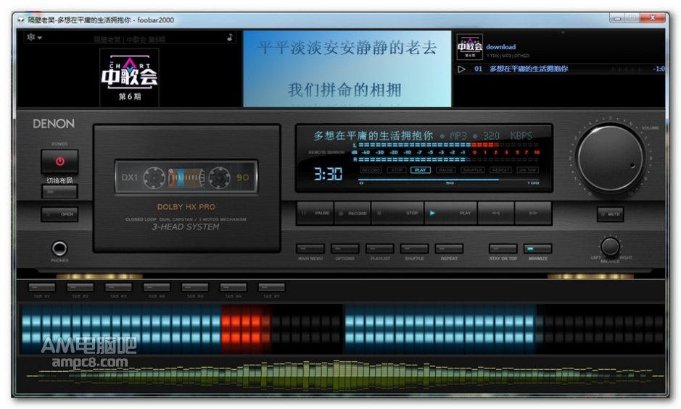Toggle the MUTE button
Image resolution: width=681 pixels, height=409 pixels.
coord(610,214)
